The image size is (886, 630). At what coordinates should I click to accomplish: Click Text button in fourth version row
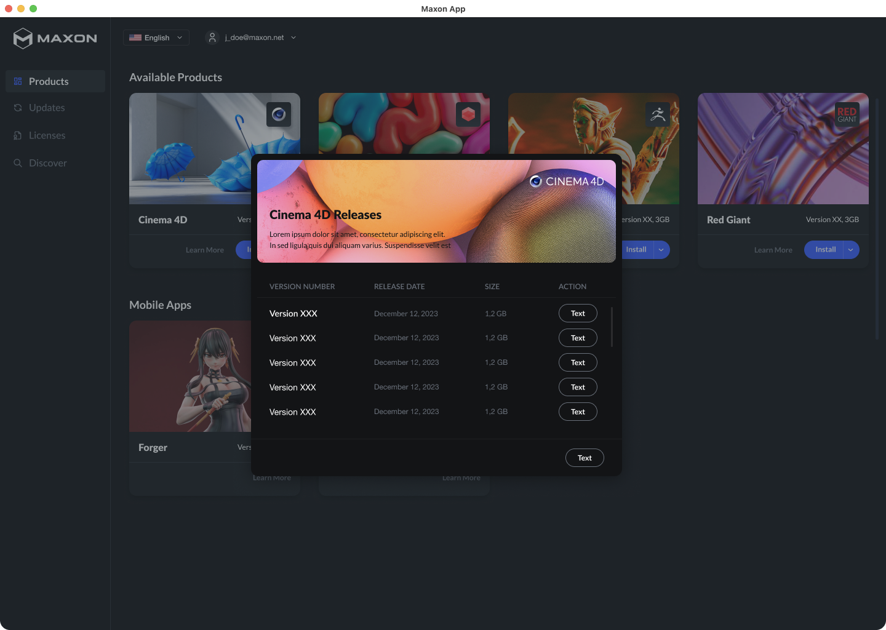(x=578, y=387)
